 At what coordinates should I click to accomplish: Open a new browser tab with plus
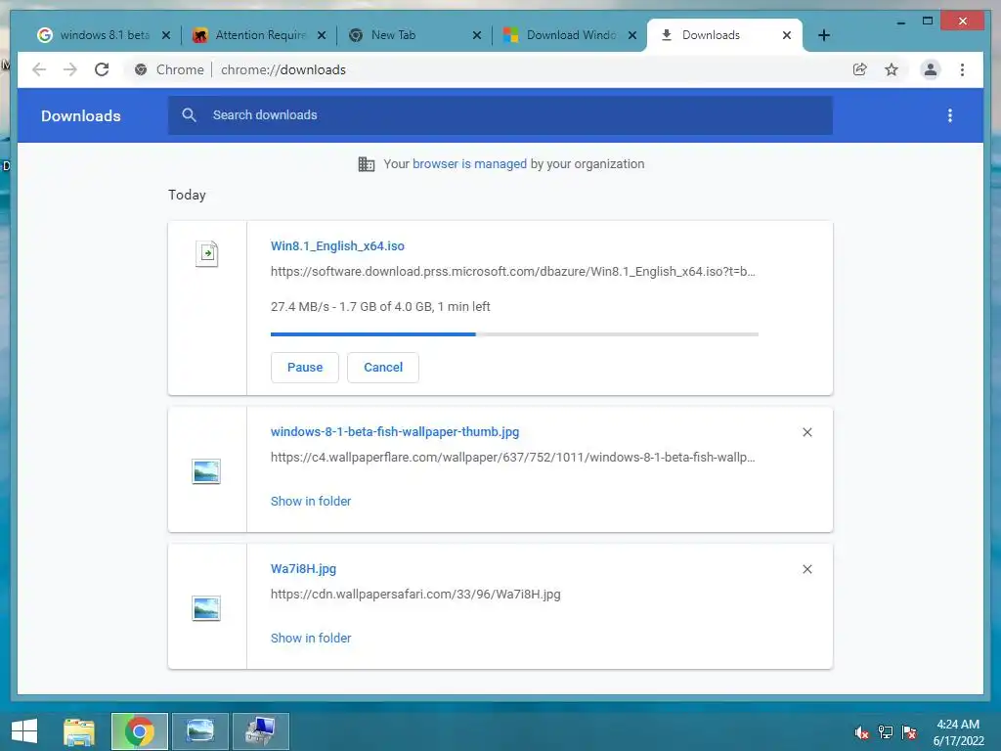pyautogui.click(x=823, y=35)
